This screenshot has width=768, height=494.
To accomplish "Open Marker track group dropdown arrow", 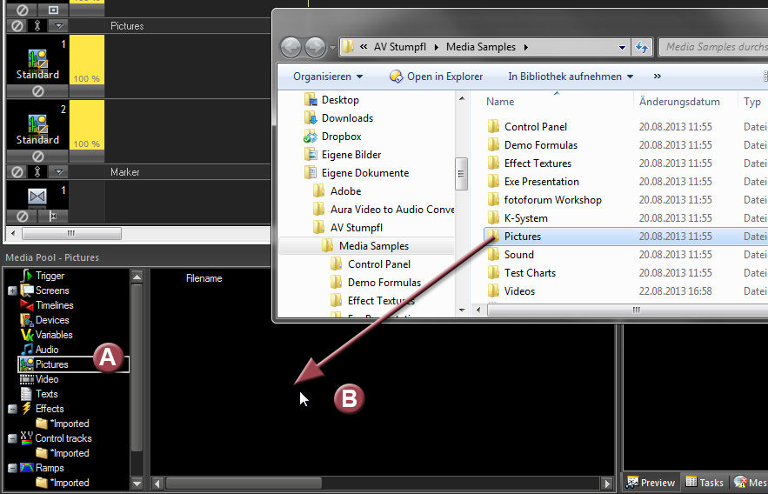I will [x=59, y=172].
